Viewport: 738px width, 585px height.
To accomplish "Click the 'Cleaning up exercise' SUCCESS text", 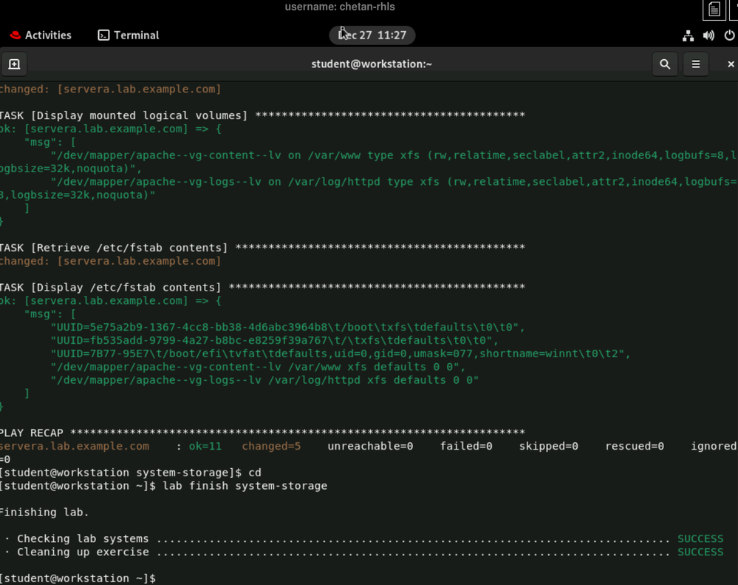I will pyautogui.click(x=700, y=552).
